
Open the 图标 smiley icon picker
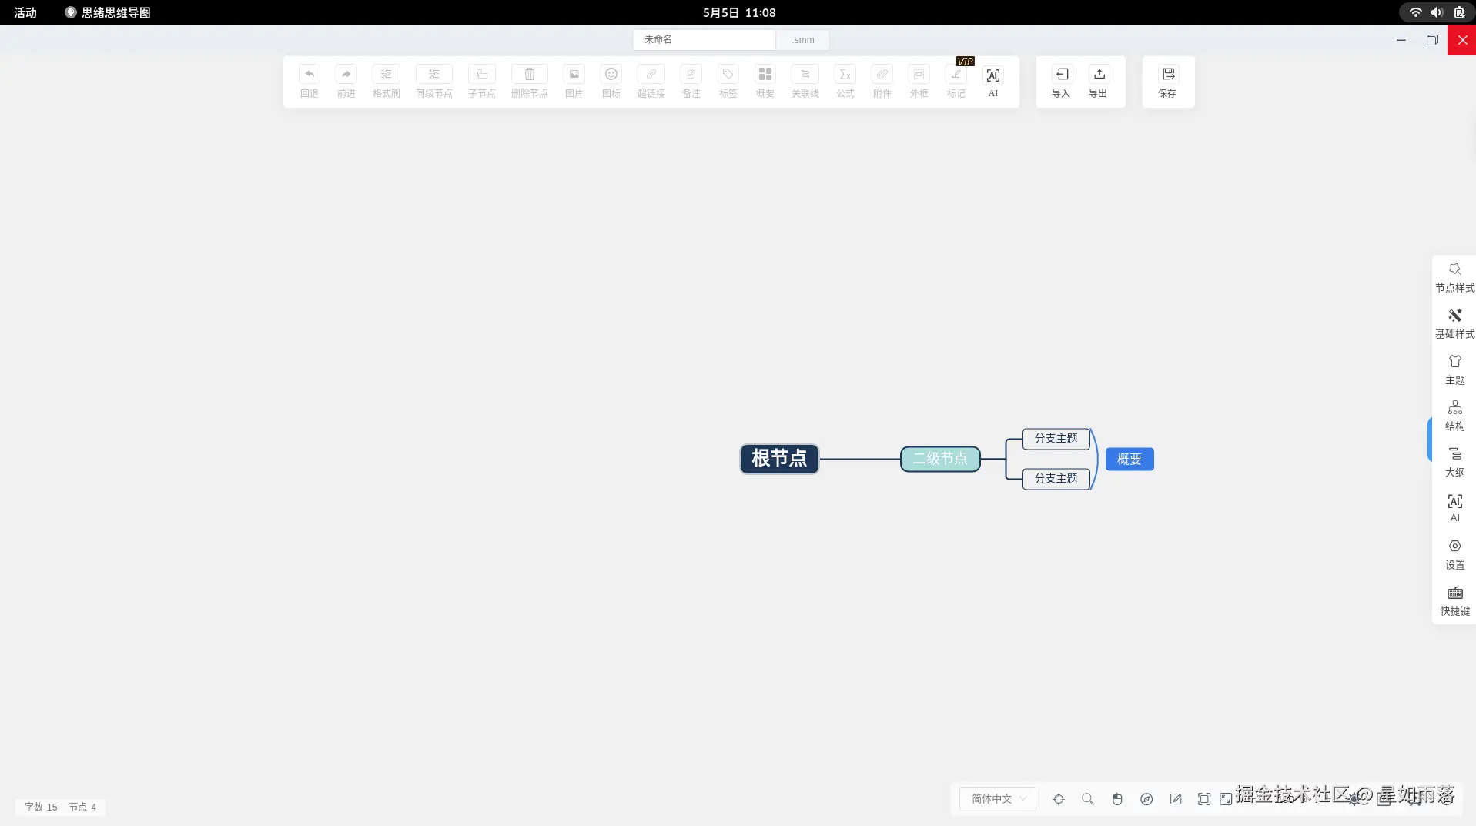(611, 74)
